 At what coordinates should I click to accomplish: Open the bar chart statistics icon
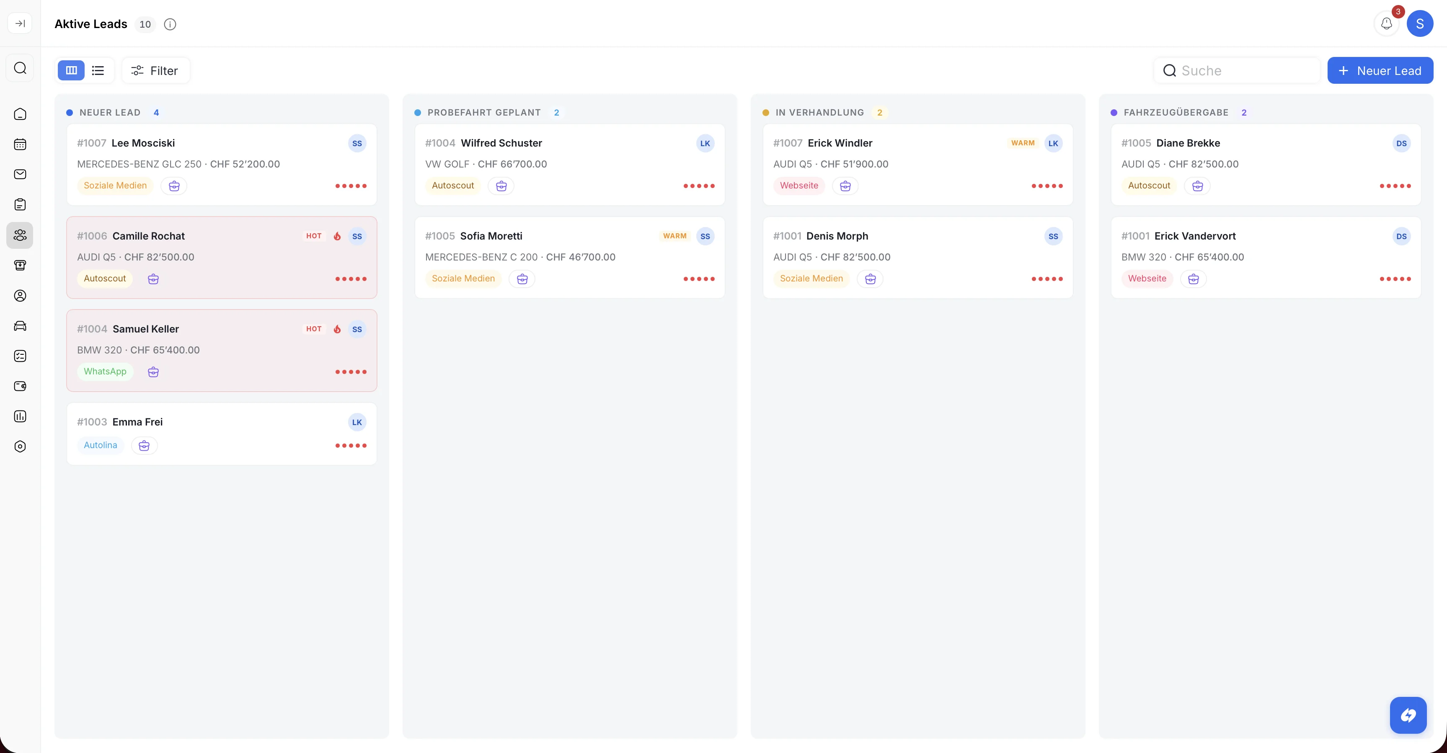tap(20, 416)
